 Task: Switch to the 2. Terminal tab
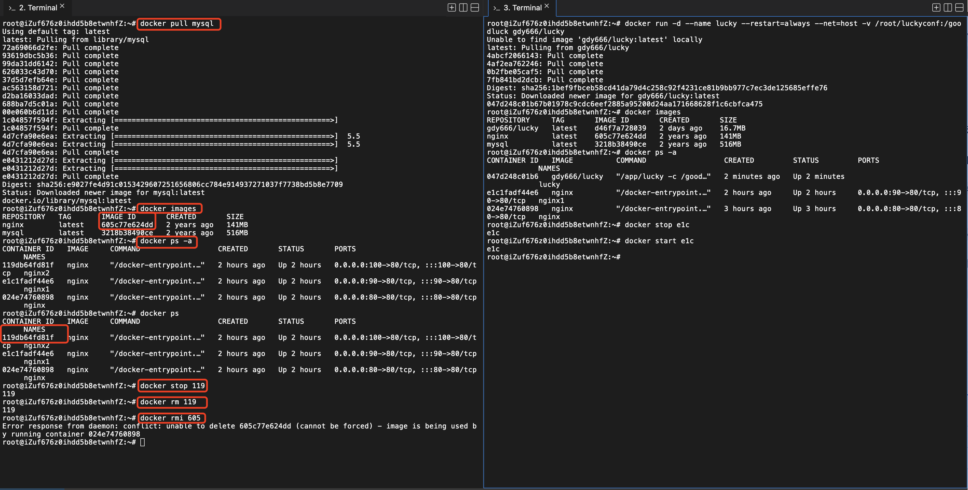click(38, 8)
